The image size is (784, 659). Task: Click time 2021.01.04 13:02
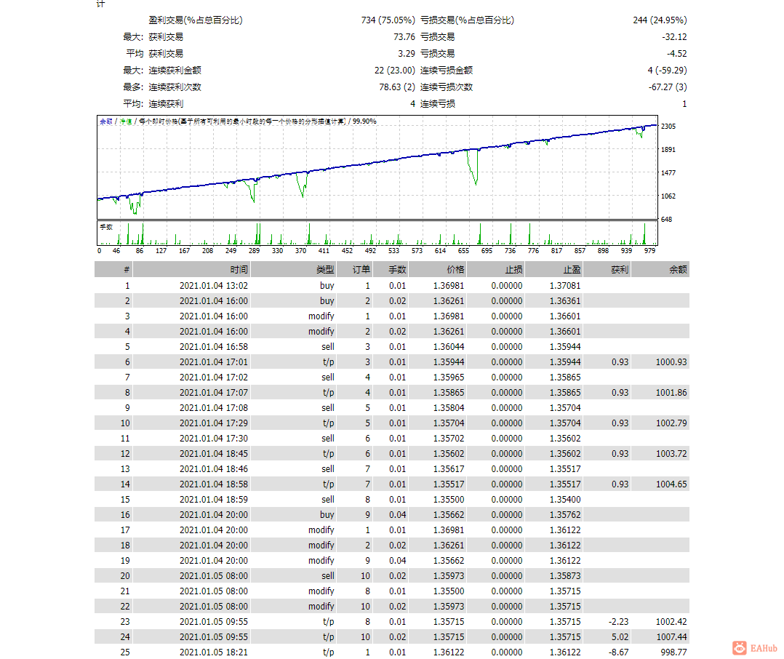point(214,286)
